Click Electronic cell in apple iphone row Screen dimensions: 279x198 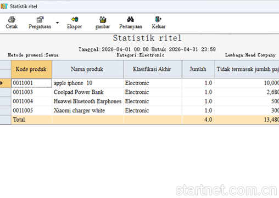[153, 83]
